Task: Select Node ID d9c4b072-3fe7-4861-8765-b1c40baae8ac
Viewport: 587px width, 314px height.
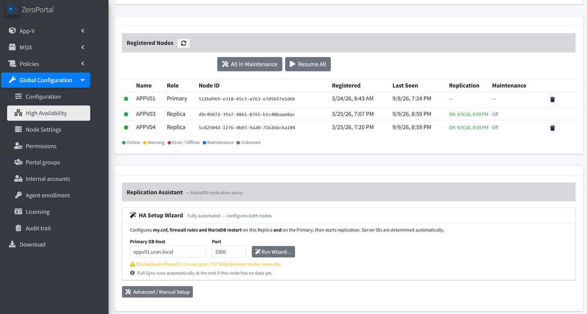Action: (247, 115)
